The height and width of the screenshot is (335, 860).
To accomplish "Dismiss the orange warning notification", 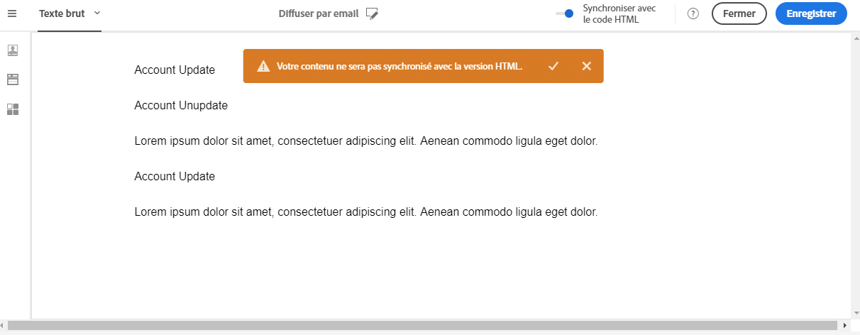I will point(586,66).
